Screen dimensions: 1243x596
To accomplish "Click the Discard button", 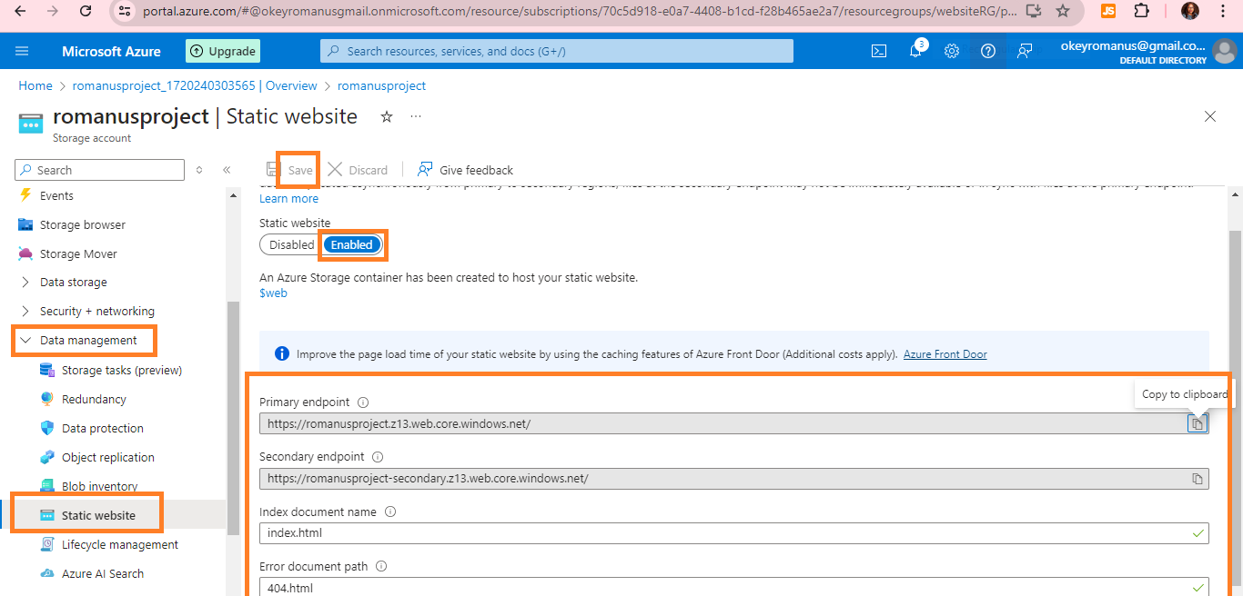I will pyautogui.click(x=358, y=170).
